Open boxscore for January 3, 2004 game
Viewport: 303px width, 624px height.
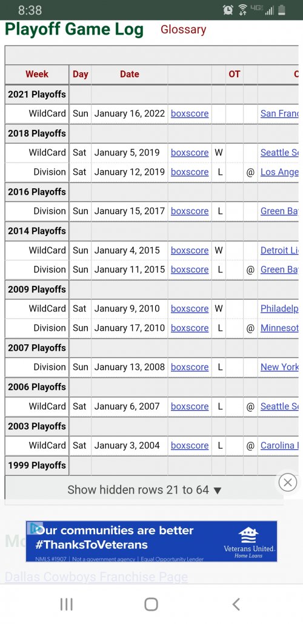click(x=190, y=446)
